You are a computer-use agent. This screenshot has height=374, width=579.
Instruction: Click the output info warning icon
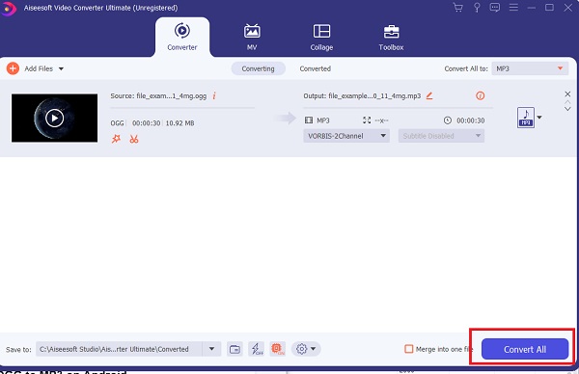[x=480, y=95]
